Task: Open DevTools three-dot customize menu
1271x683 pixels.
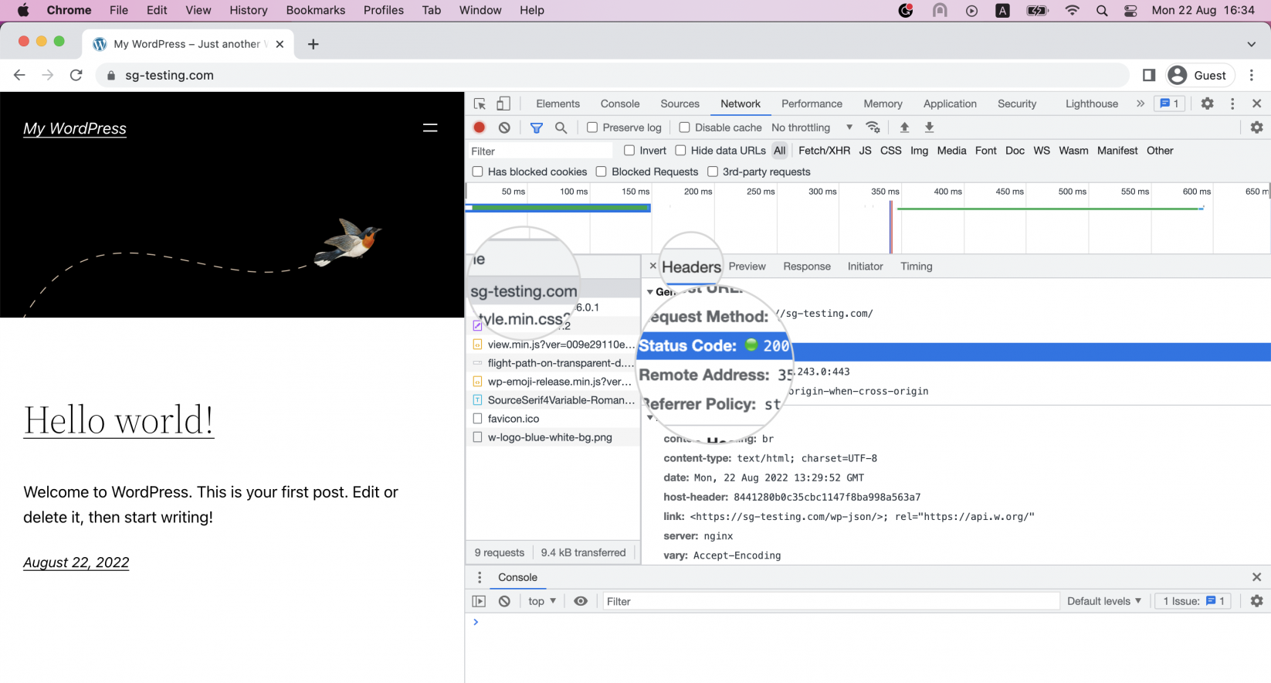Action: pos(1232,104)
